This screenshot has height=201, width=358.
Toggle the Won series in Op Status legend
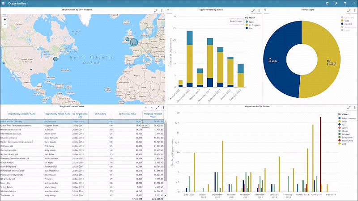click(249, 22)
